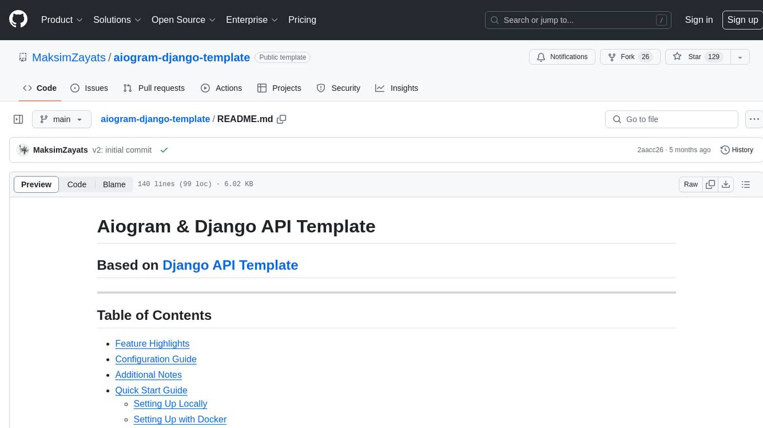Screen dimensions: 763x428
Task: Select the Preview view
Action: click(36, 184)
